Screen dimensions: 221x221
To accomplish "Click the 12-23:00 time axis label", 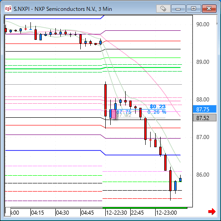I will (167, 213).
